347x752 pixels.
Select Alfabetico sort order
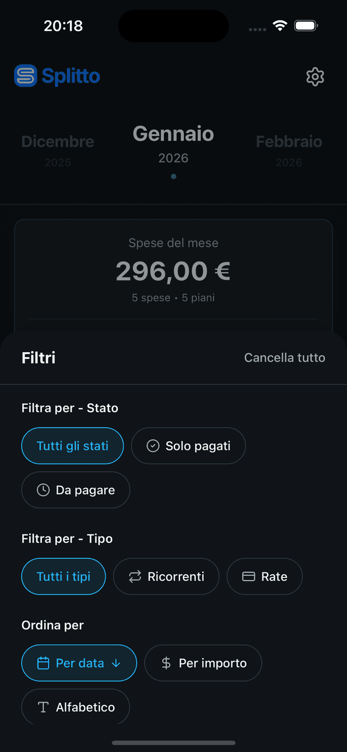coord(75,707)
